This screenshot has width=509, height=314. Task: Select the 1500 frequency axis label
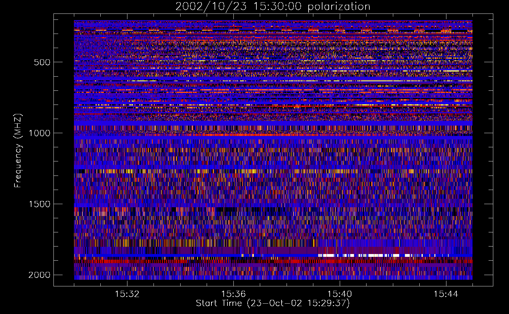39,204
